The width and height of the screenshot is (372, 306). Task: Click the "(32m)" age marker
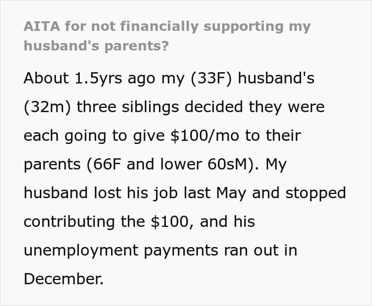pyautogui.click(x=47, y=107)
